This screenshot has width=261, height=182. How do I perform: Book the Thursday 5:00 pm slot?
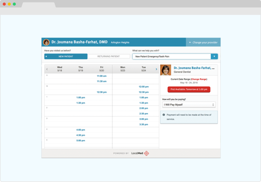click(x=81, y=140)
